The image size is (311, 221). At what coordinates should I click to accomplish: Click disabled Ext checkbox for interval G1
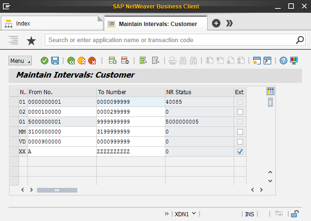(x=240, y=122)
